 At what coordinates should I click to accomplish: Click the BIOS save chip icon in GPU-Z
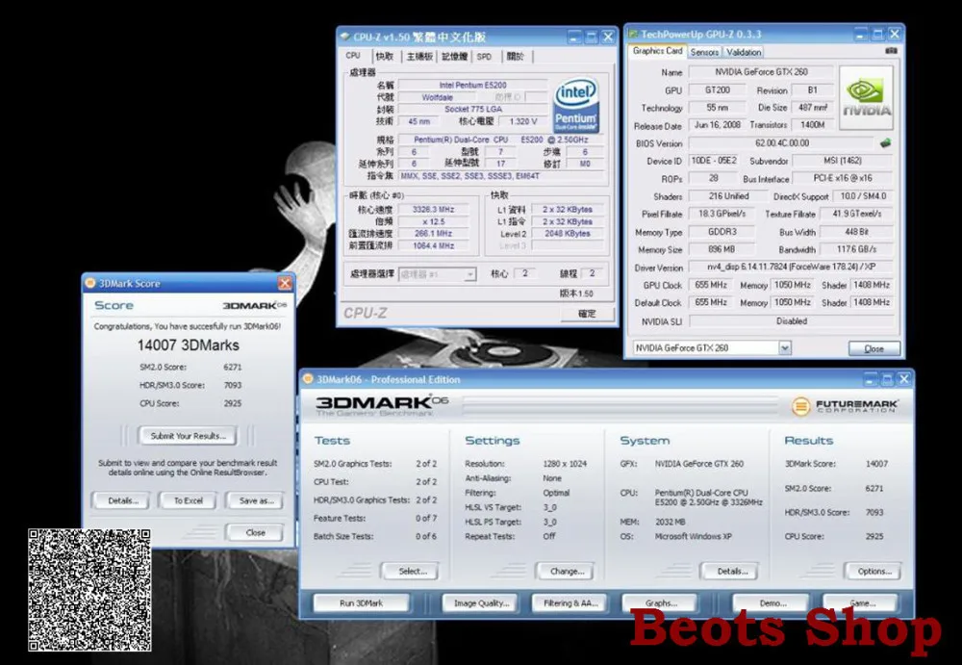tap(885, 143)
